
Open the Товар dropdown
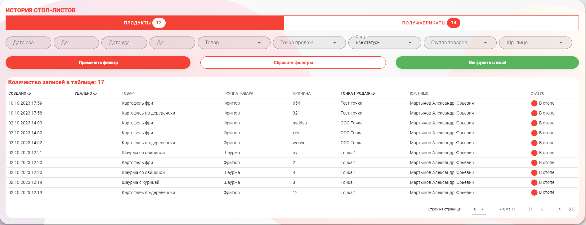tap(234, 43)
